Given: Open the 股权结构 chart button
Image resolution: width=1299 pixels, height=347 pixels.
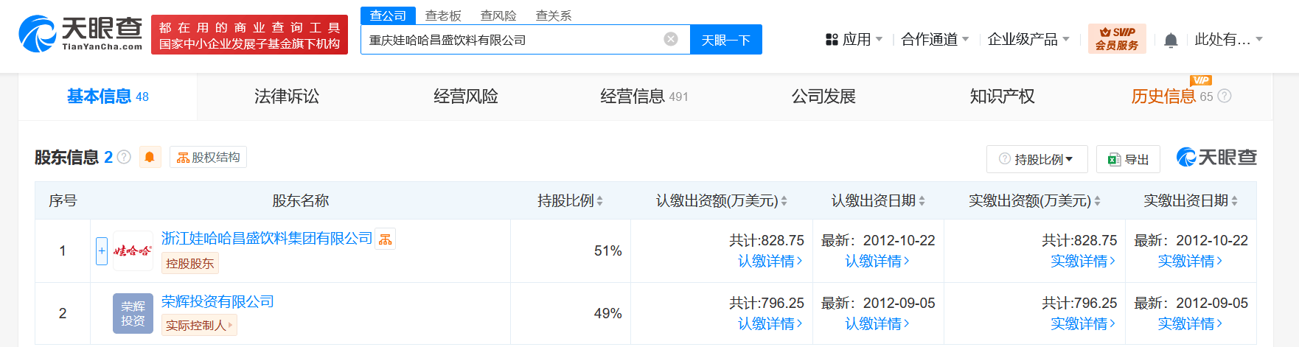Looking at the screenshot, I should pos(209,157).
